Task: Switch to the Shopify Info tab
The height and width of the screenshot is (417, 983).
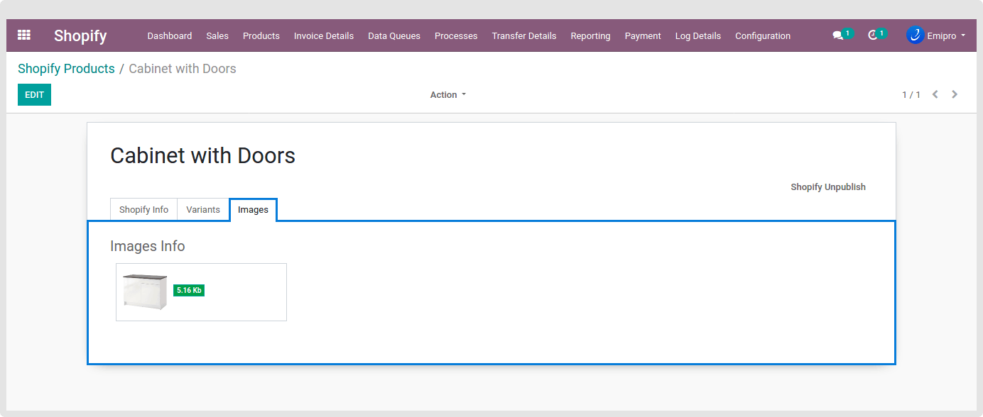Action: (x=143, y=210)
